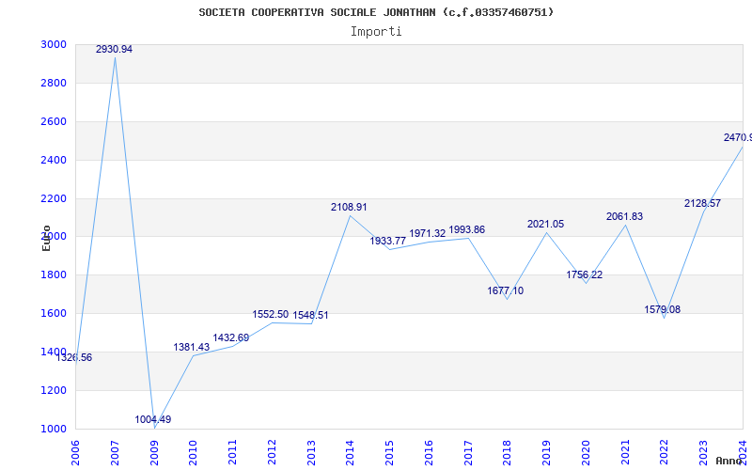Viewport: 752px width, 470px height.
Task: Select the 2016 x-axis year label
Action: coord(429,453)
